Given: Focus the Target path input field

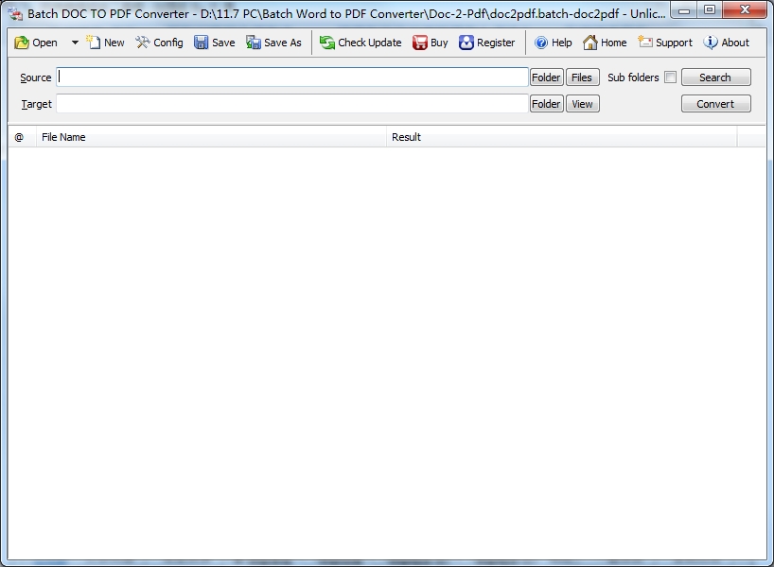Looking at the screenshot, I should coord(292,104).
